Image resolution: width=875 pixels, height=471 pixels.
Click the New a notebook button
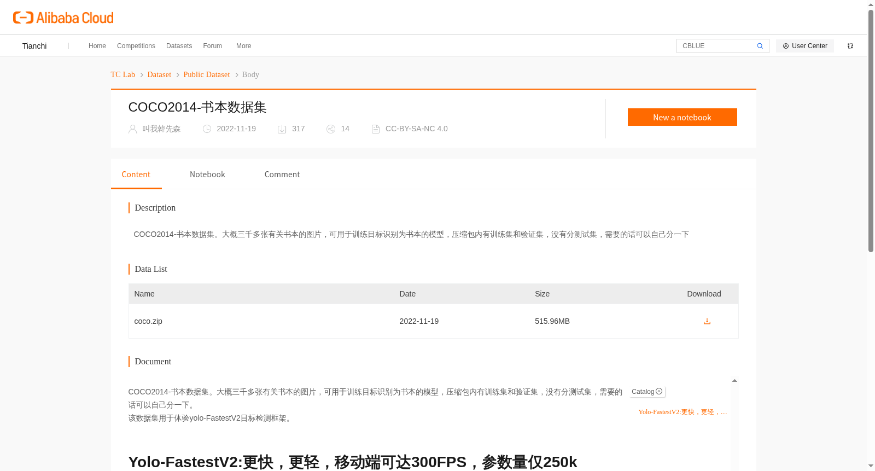point(682,117)
